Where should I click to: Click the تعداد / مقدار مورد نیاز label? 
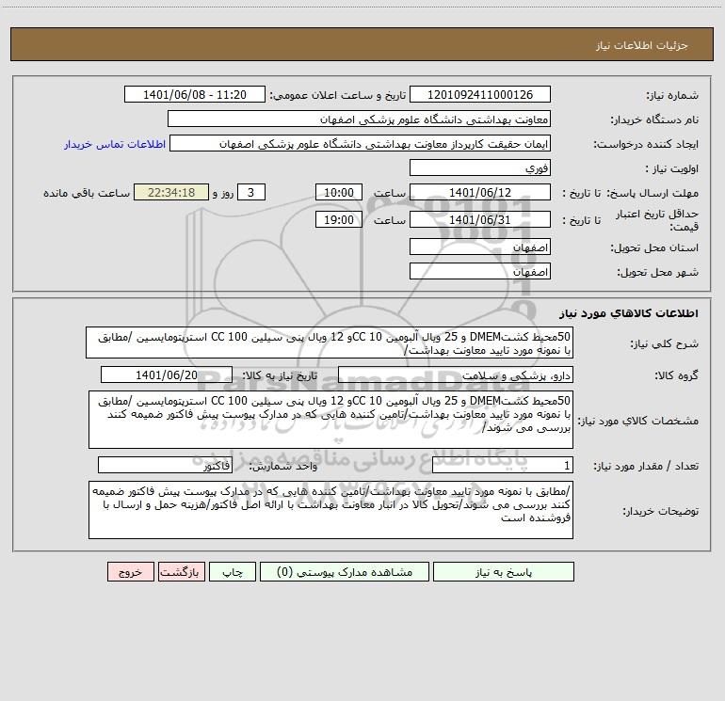tap(646, 467)
